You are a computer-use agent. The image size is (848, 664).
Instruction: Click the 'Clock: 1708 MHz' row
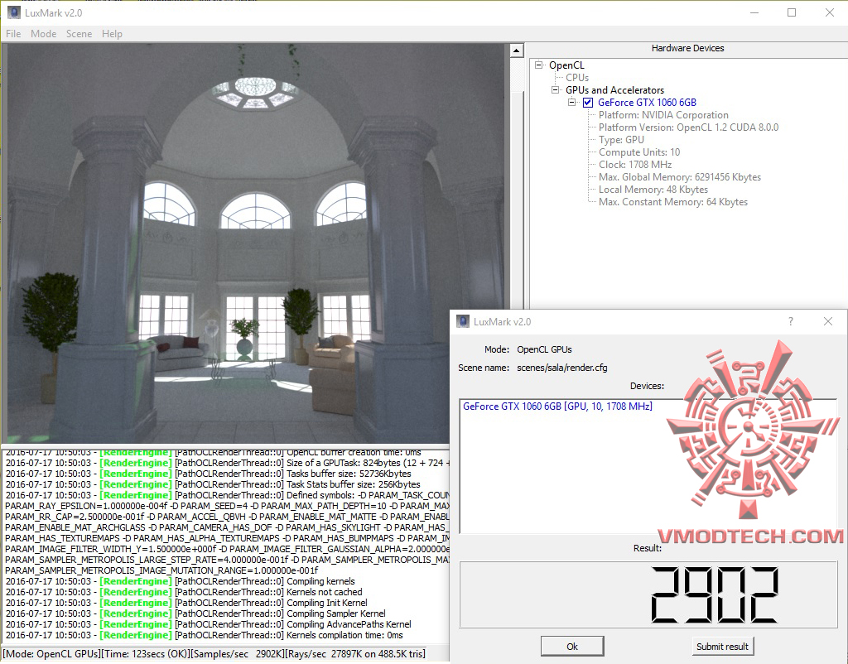[635, 165]
